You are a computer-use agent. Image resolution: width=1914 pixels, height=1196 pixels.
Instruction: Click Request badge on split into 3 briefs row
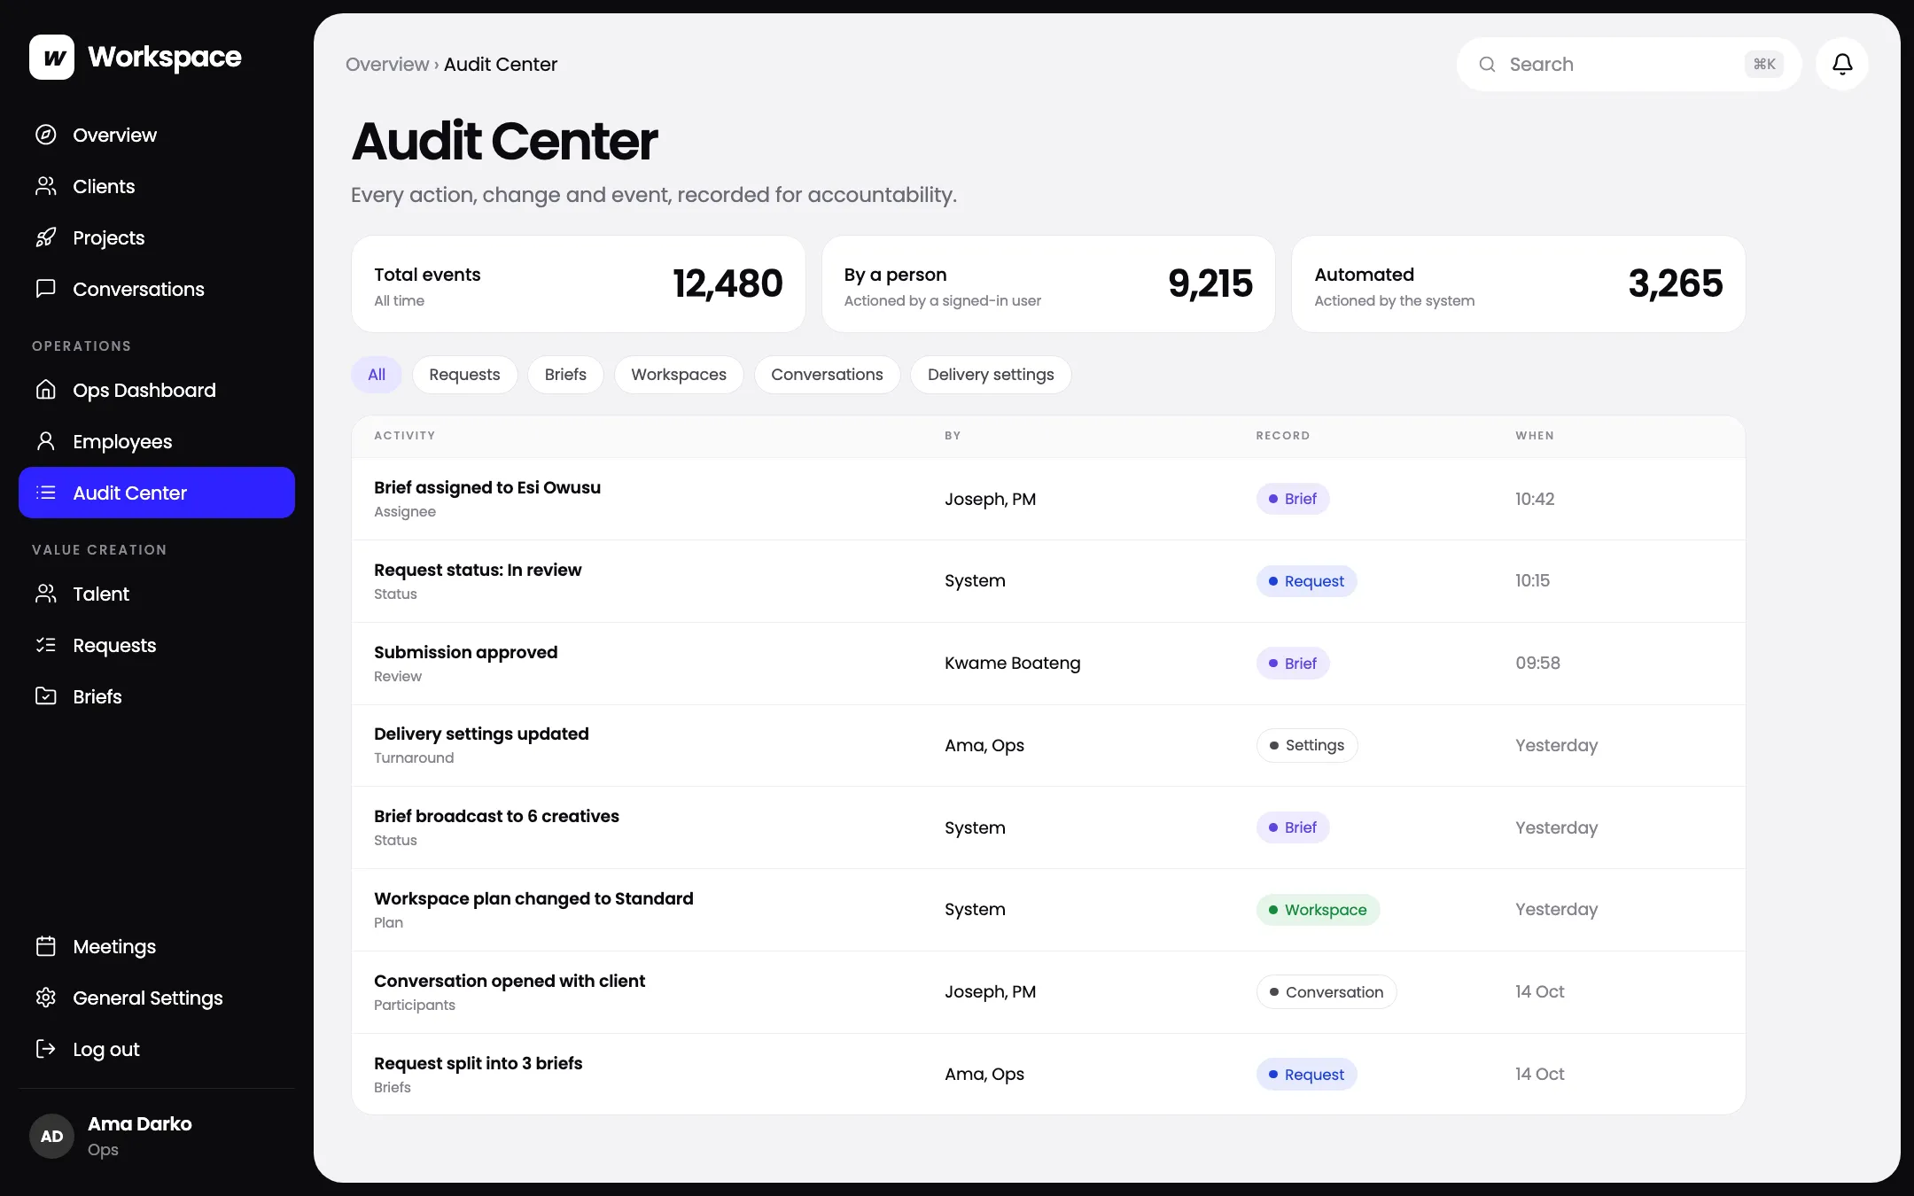coord(1307,1074)
